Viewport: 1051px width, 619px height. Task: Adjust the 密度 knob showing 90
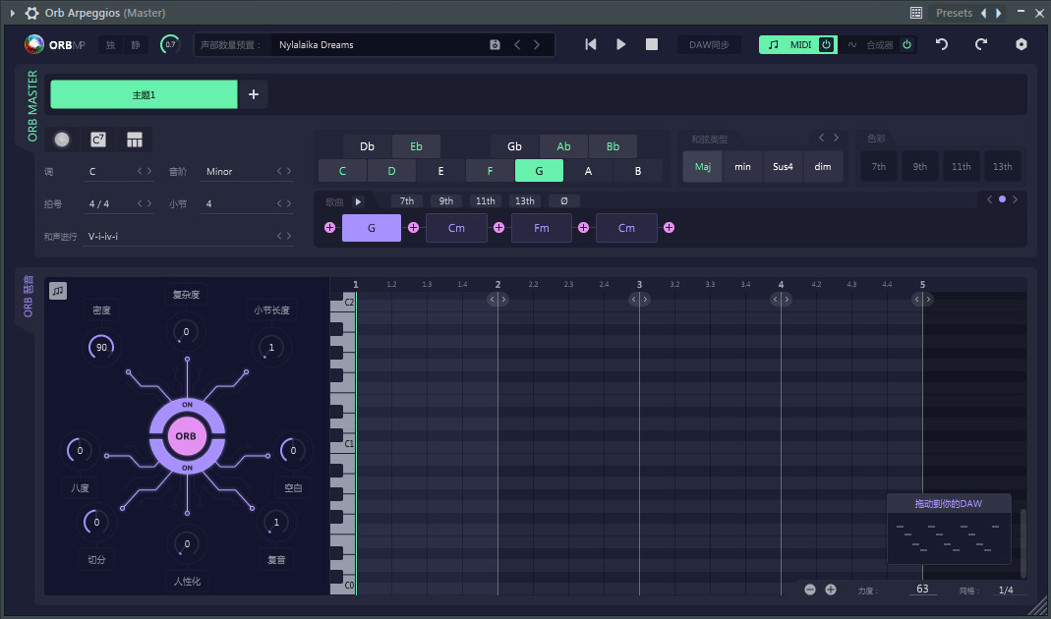100,347
